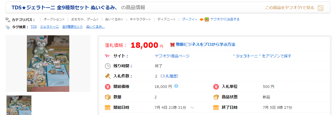
Task: Open 物販ビジネスをプロから学ぶ方法 link
Action: click(x=206, y=44)
